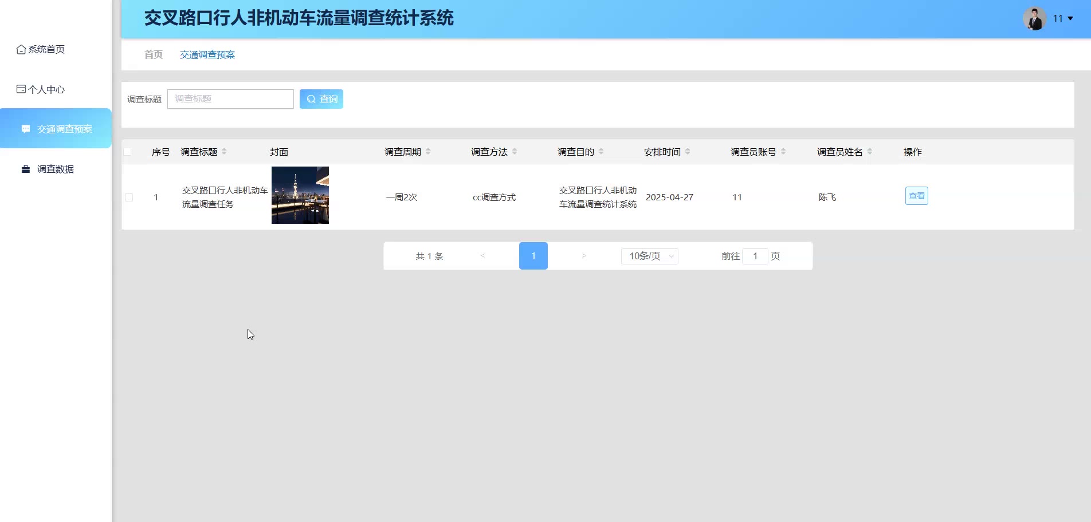1091x522 pixels.
Task: Toggle the select-all checkbox in table header
Action: pos(127,152)
